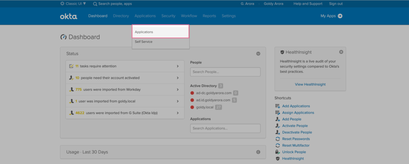Click the HealthInsight shield icon in card
Viewport: 409px width, 164px height.
point(282,52)
